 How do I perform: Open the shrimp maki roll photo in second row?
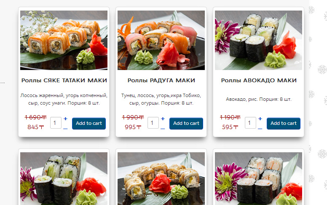point(258,179)
